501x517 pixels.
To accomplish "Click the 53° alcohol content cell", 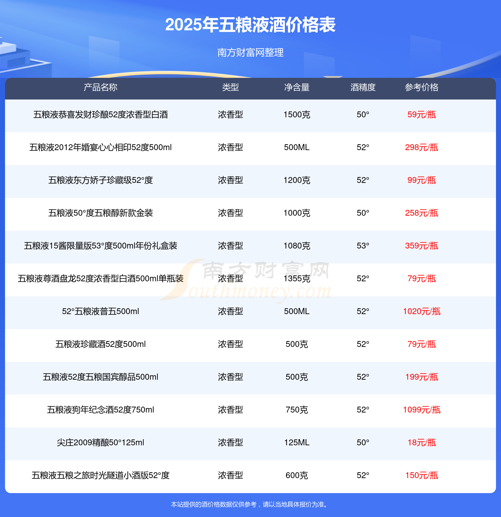I will click(x=363, y=246).
